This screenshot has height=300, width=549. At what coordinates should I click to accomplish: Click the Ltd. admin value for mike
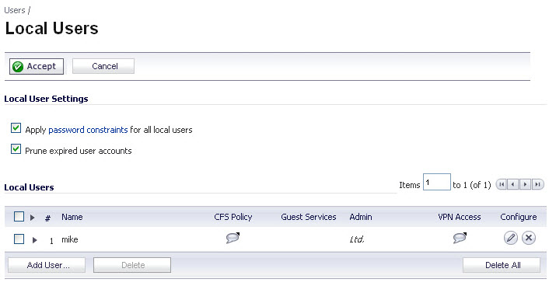[357, 239]
